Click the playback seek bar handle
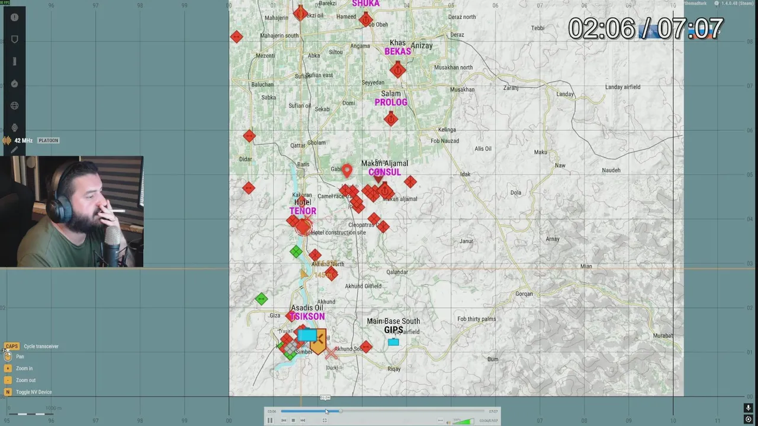758x426 pixels. pyautogui.click(x=341, y=411)
